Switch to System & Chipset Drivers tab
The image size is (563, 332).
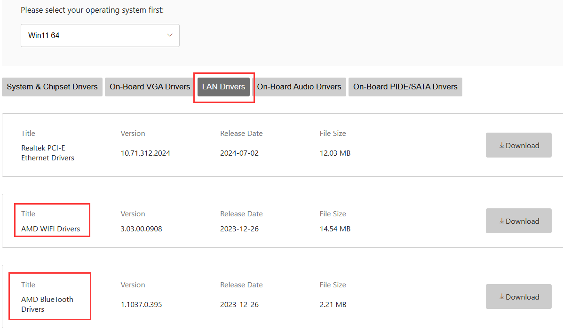point(52,87)
